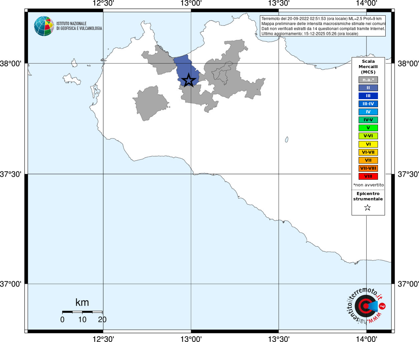
Task: Click the isolated gray municipality southwest of the epicenter
Action: 151,103
